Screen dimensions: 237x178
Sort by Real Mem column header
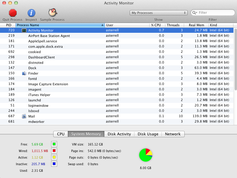pos(196,25)
